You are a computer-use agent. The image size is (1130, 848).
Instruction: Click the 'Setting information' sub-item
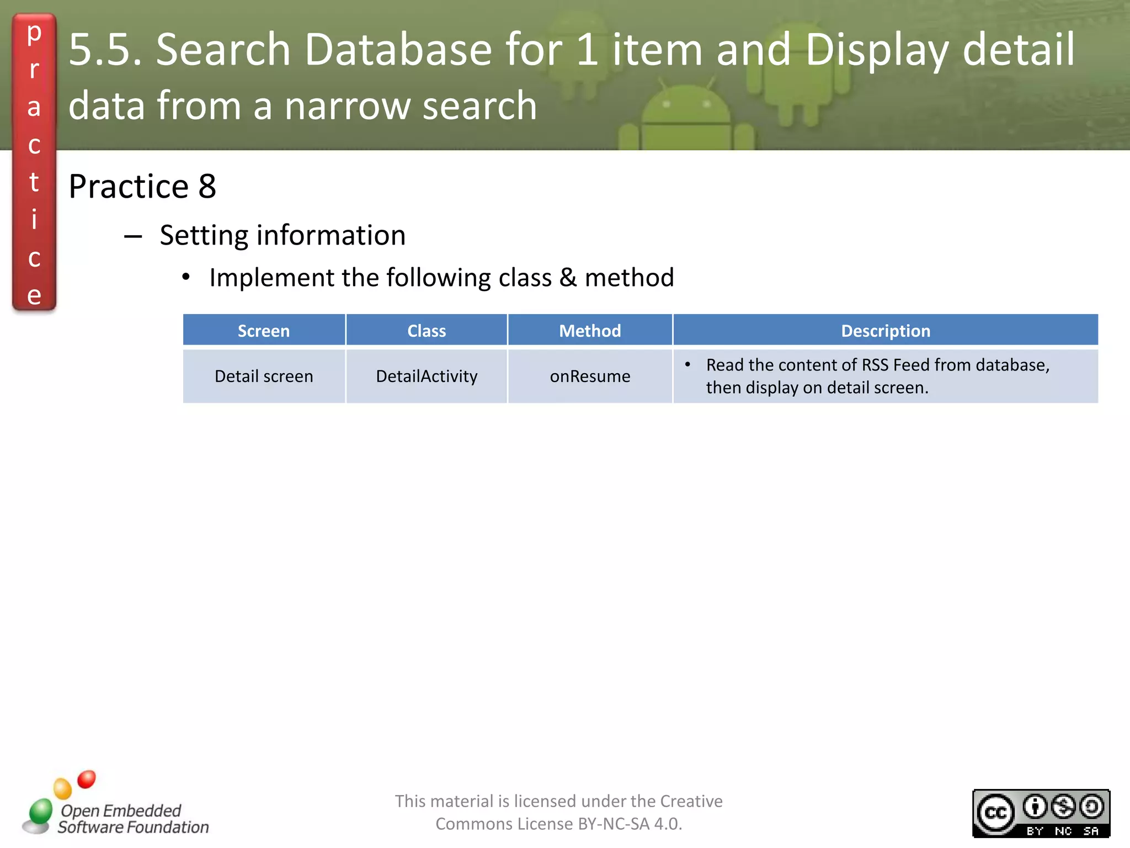pyautogui.click(x=282, y=235)
